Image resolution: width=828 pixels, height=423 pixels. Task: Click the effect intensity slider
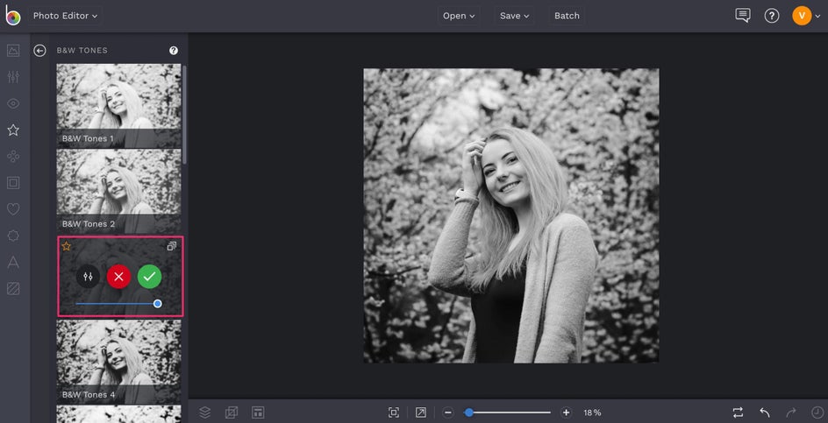tap(117, 304)
